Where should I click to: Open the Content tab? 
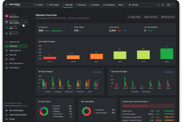point(39,5)
